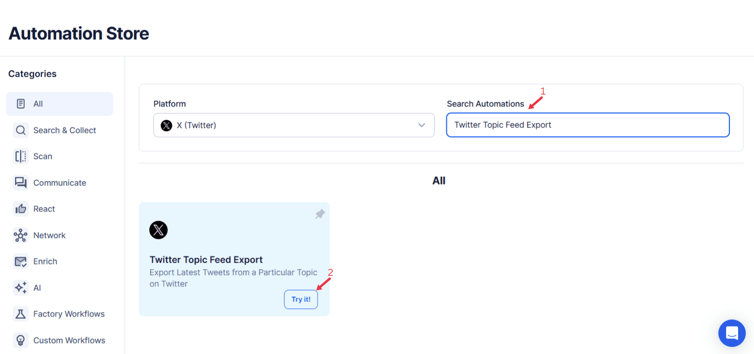Expand the X (Twitter) platform selector
This screenshot has height=354, width=754.
pos(293,125)
